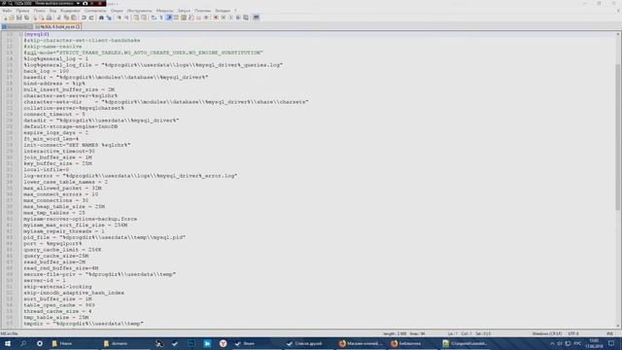Click the Save All toolbar icon

(x=26, y=17)
